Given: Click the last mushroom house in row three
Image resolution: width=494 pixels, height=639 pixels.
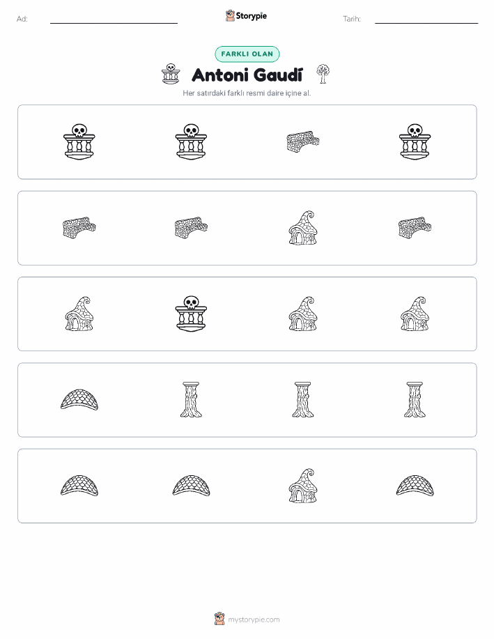Looking at the screenshot, I should pyautogui.click(x=415, y=314).
